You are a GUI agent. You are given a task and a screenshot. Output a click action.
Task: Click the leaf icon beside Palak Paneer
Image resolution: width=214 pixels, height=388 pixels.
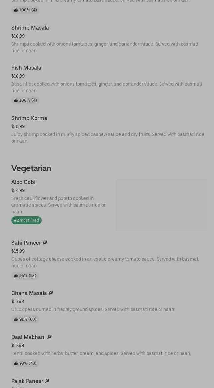pyautogui.click(x=47, y=381)
